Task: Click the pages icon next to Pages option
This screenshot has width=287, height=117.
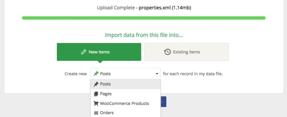Action: pyautogui.click(x=96, y=94)
